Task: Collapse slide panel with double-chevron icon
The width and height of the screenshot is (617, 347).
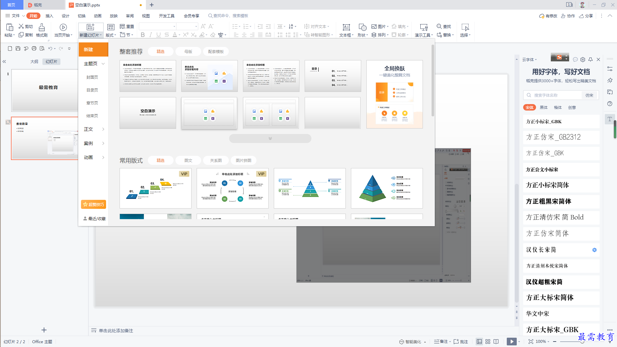Action: point(4,61)
